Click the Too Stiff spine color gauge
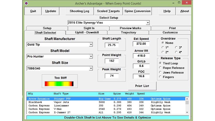This screenshot has height=121, width=215. (x=59, y=84)
